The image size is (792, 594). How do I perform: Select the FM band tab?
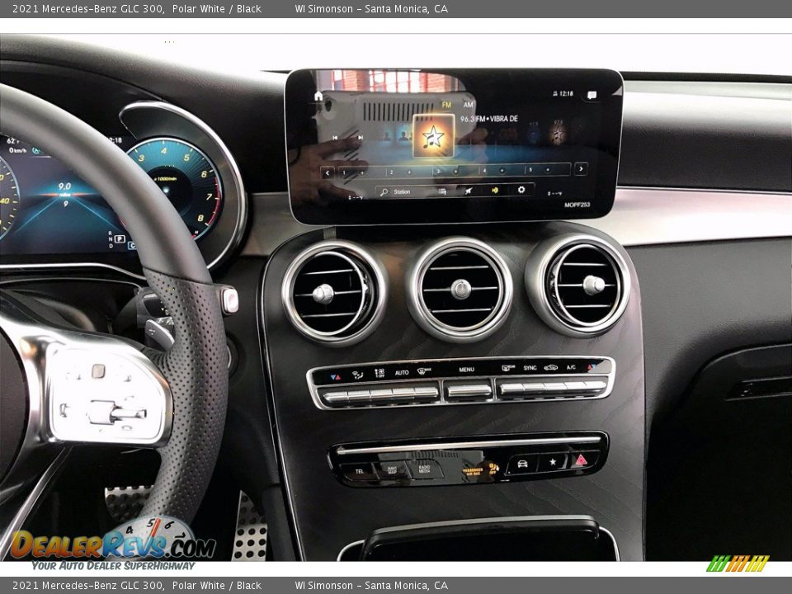click(446, 105)
